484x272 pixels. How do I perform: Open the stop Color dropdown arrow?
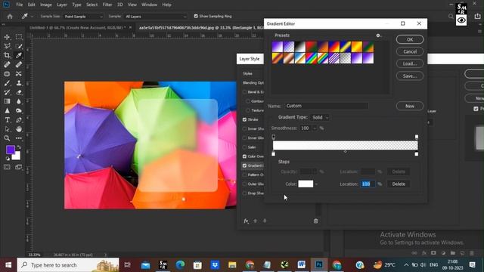click(x=316, y=184)
